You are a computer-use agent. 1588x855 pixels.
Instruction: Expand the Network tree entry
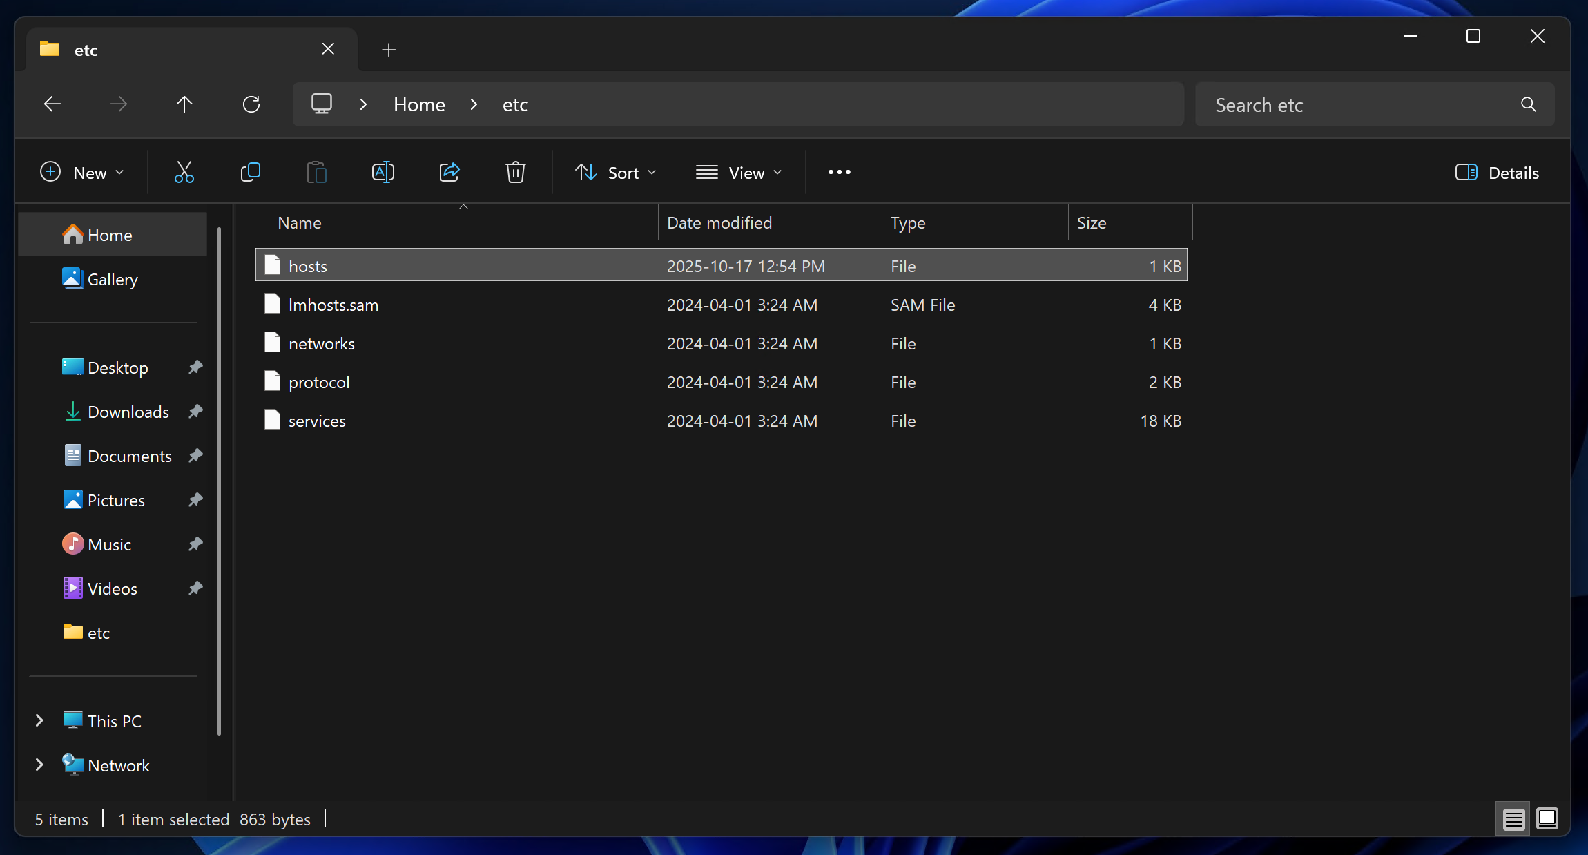coord(39,765)
